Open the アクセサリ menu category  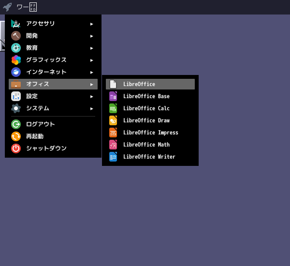point(53,24)
